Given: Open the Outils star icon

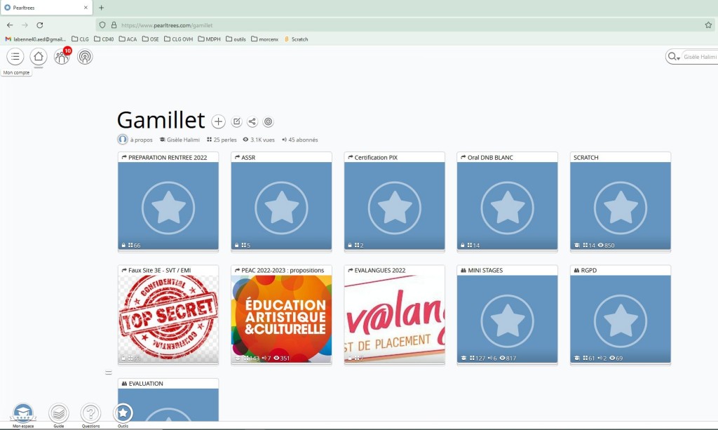Looking at the screenshot, I should [x=123, y=415].
